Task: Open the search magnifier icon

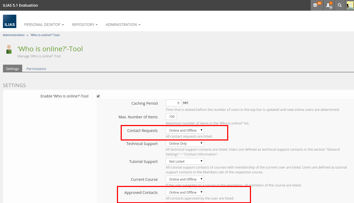Action: [340, 5]
